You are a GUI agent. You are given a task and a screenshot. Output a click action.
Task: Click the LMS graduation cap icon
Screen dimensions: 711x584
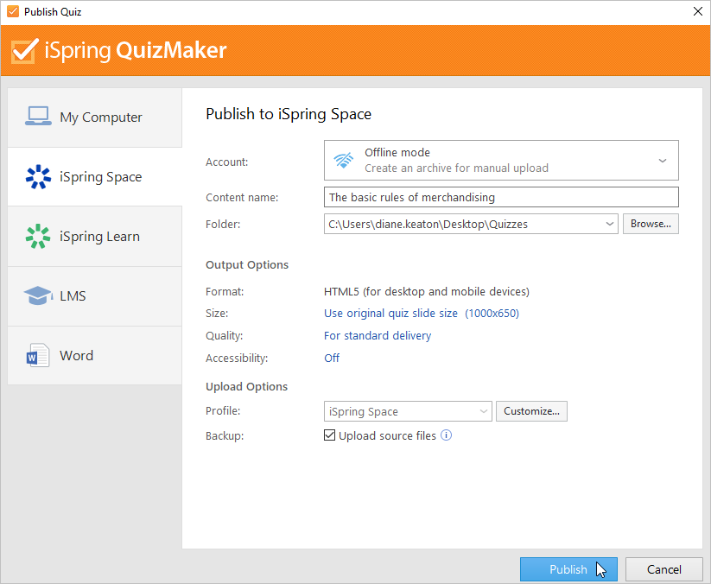38,295
